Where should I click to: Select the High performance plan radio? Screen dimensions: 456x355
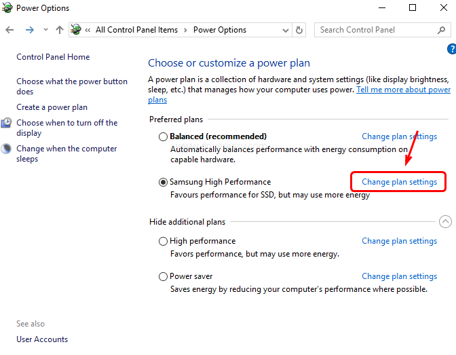coord(163,241)
